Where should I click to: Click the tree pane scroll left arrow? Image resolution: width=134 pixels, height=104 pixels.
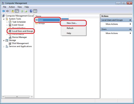(x=3, y=97)
